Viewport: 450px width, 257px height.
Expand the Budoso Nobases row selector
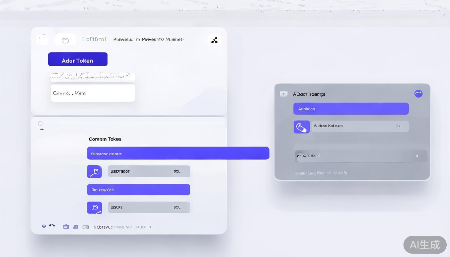click(398, 126)
